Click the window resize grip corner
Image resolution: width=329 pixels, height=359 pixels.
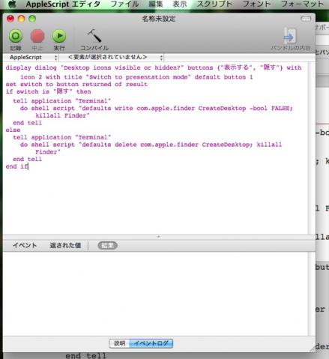point(312,349)
